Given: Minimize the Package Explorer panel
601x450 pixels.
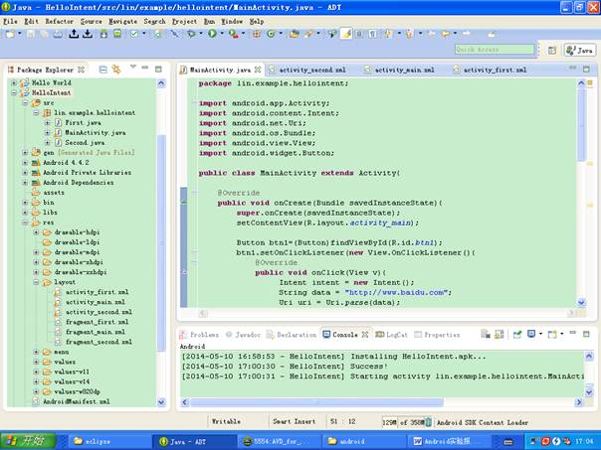Looking at the screenshot, I should tap(144, 70).
